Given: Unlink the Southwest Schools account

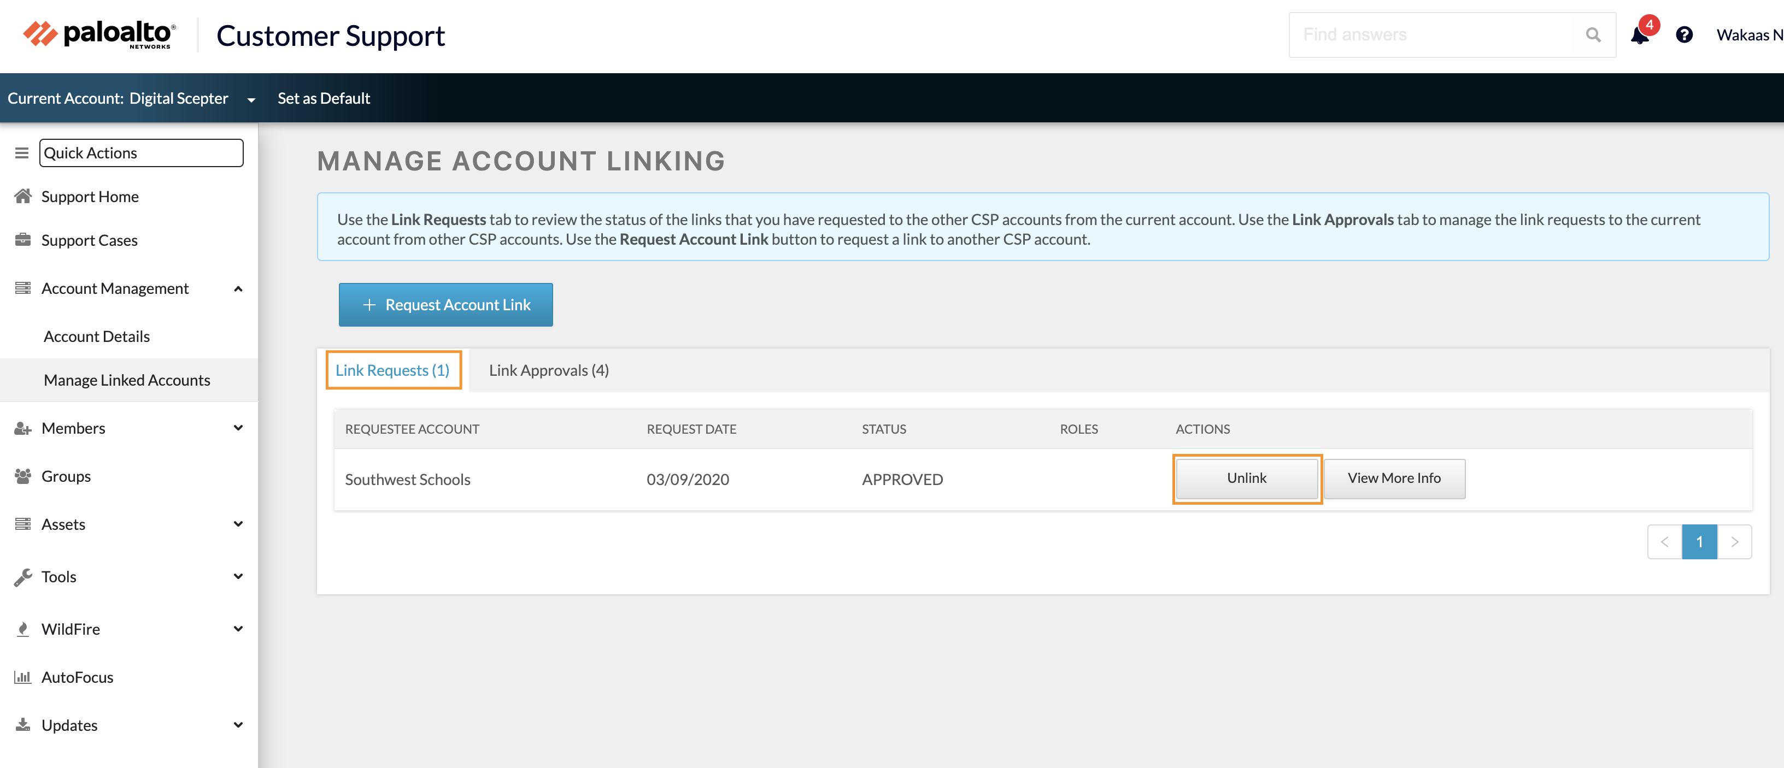Looking at the screenshot, I should pyautogui.click(x=1246, y=478).
